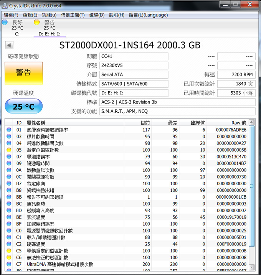
Task: Select the 等候重定的磁區計數 attribute name
Action: [47, 251]
